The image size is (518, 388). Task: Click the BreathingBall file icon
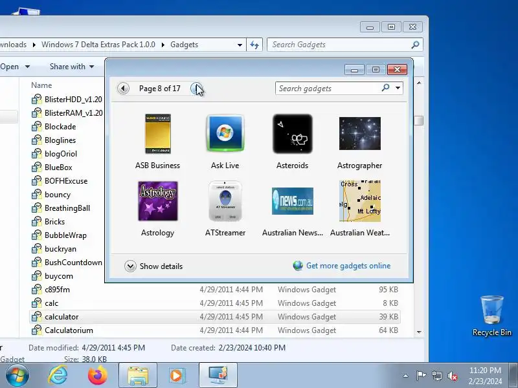click(36, 208)
